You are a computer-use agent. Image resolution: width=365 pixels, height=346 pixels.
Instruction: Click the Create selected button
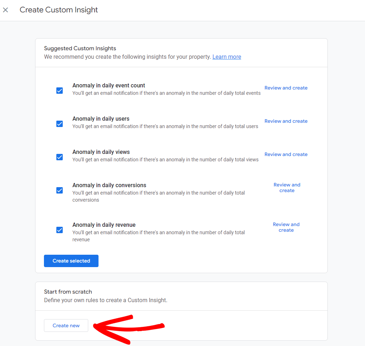71,261
